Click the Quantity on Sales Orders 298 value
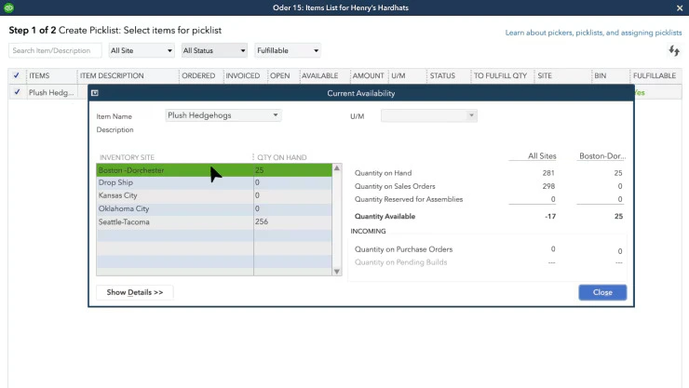Image resolution: width=689 pixels, height=388 pixels. [548, 186]
